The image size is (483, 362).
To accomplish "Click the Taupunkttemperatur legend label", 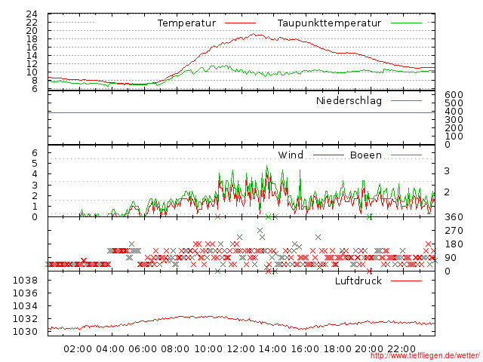I will [x=329, y=23].
